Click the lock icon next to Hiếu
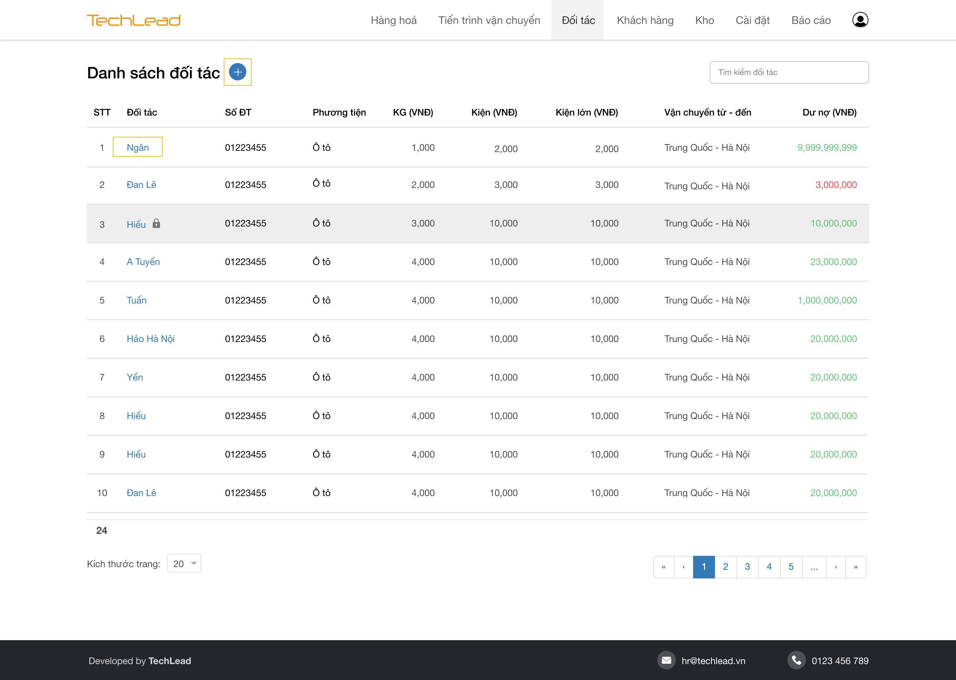Image resolution: width=956 pixels, height=680 pixels. [156, 223]
